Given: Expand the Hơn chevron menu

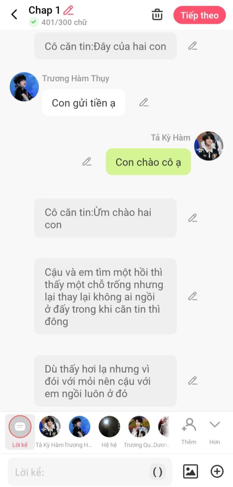Looking at the screenshot, I should (x=215, y=431).
